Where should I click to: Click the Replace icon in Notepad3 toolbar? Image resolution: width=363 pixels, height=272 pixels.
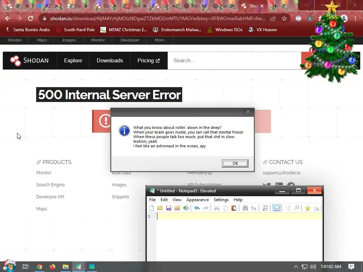click(x=254, y=208)
